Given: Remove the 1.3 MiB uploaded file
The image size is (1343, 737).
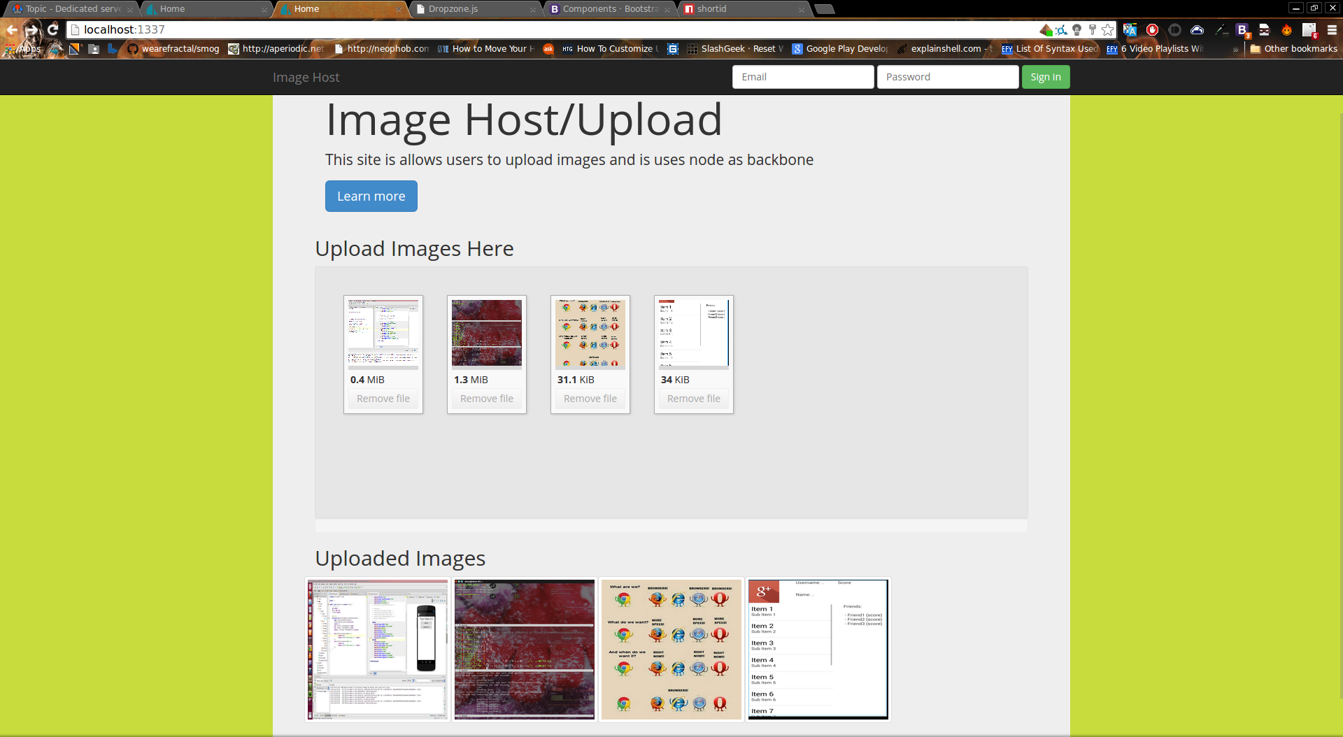Looking at the screenshot, I should point(487,399).
